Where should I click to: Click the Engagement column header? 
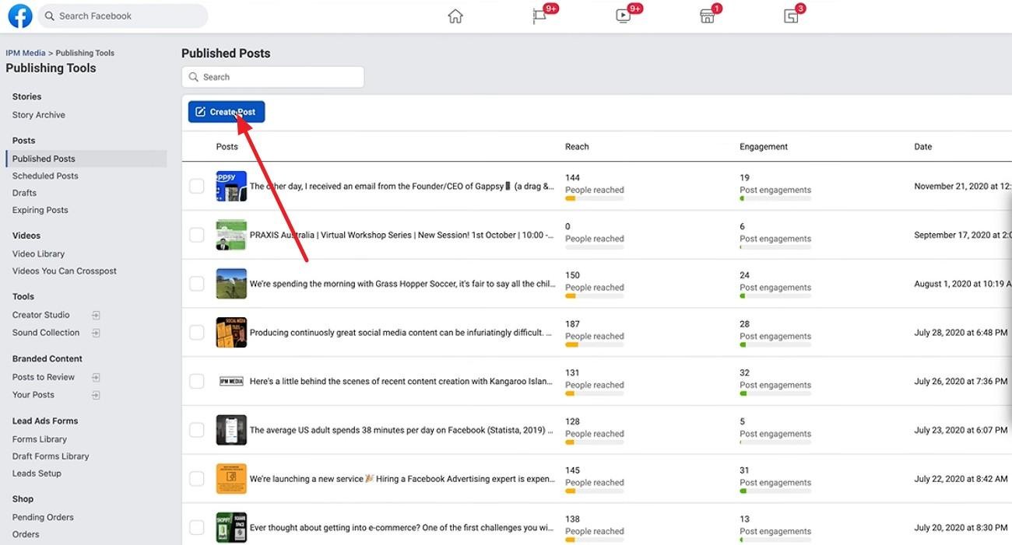764,147
